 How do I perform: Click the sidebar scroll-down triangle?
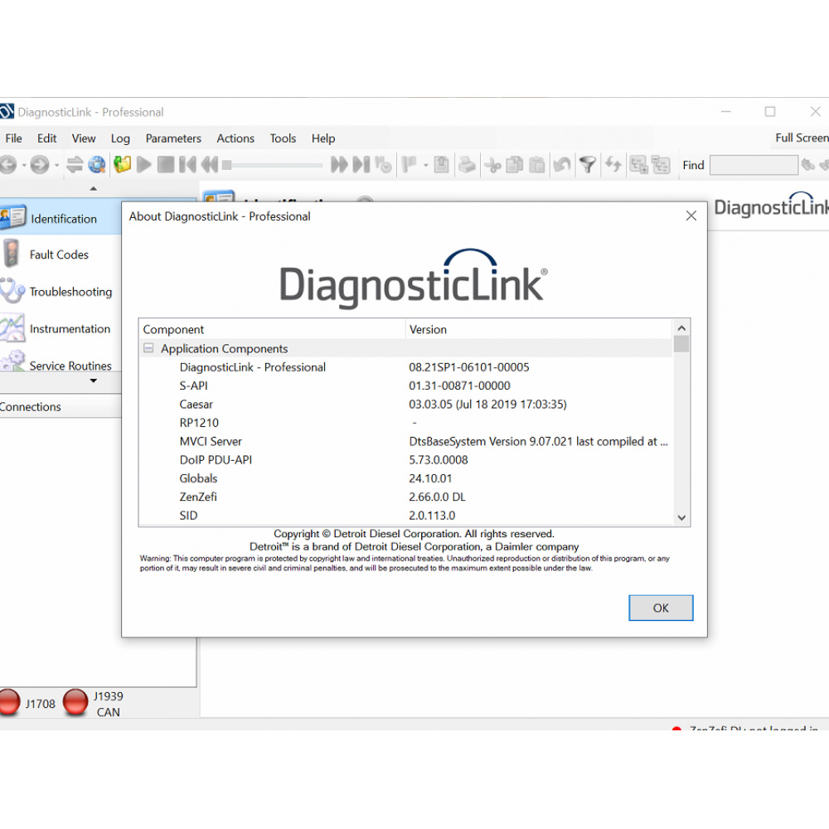point(94,381)
